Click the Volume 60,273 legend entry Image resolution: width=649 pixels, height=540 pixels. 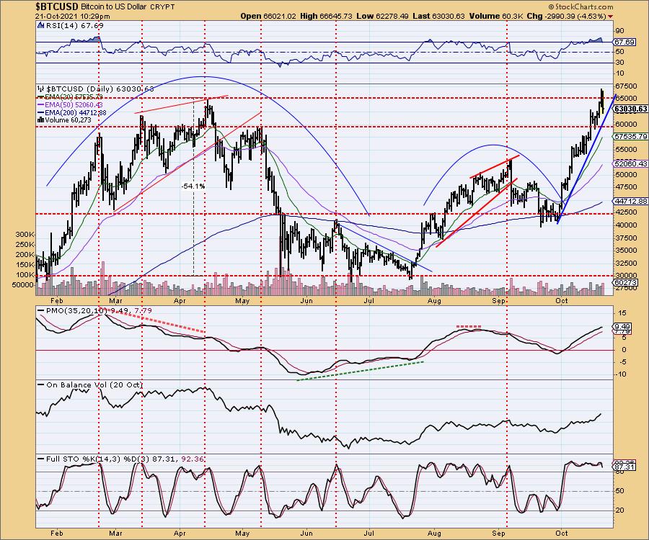coord(69,120)
